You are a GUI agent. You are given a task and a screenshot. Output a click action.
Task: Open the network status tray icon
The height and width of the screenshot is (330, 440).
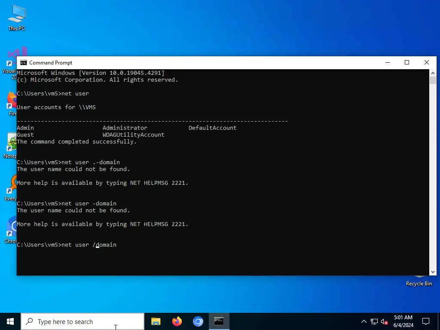coord(374,321)
